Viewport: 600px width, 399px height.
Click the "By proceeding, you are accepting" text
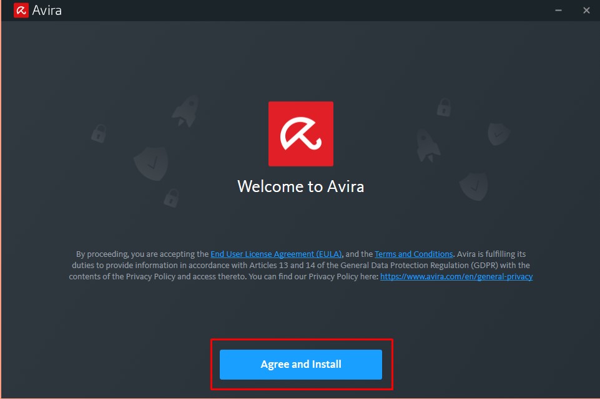[x=142, y=254]
